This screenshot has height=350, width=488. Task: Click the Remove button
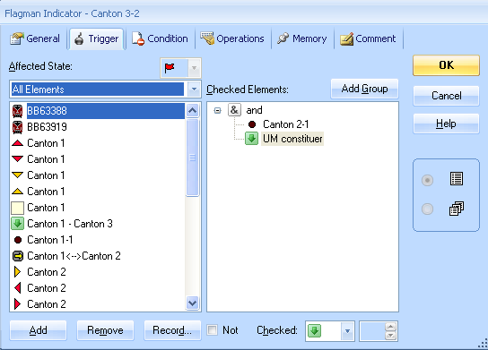point(105,330)
